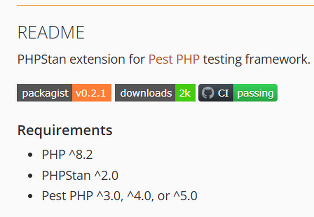Click the words PHPStan extension for

tap(81, 59)
